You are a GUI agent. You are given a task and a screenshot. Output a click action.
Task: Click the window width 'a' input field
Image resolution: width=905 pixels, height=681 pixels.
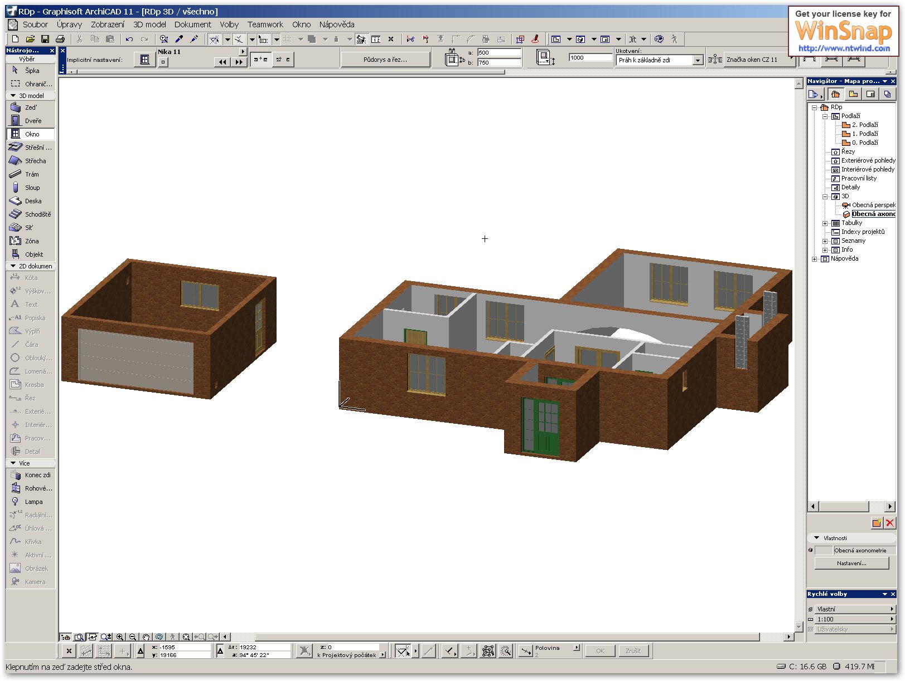[499, 53]
